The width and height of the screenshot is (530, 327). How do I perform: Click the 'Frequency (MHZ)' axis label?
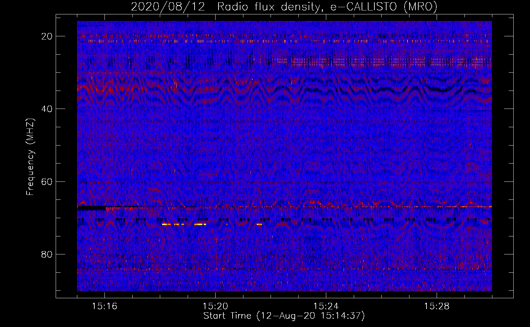(30, 157)
